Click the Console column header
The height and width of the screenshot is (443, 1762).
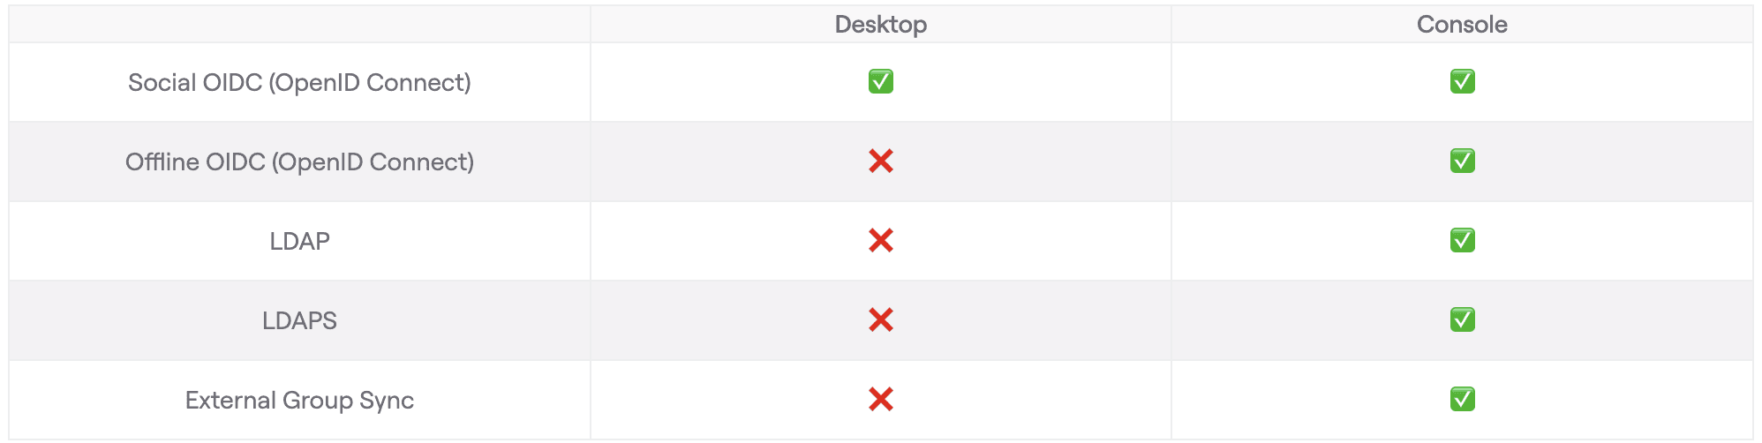coord(1462,25)
